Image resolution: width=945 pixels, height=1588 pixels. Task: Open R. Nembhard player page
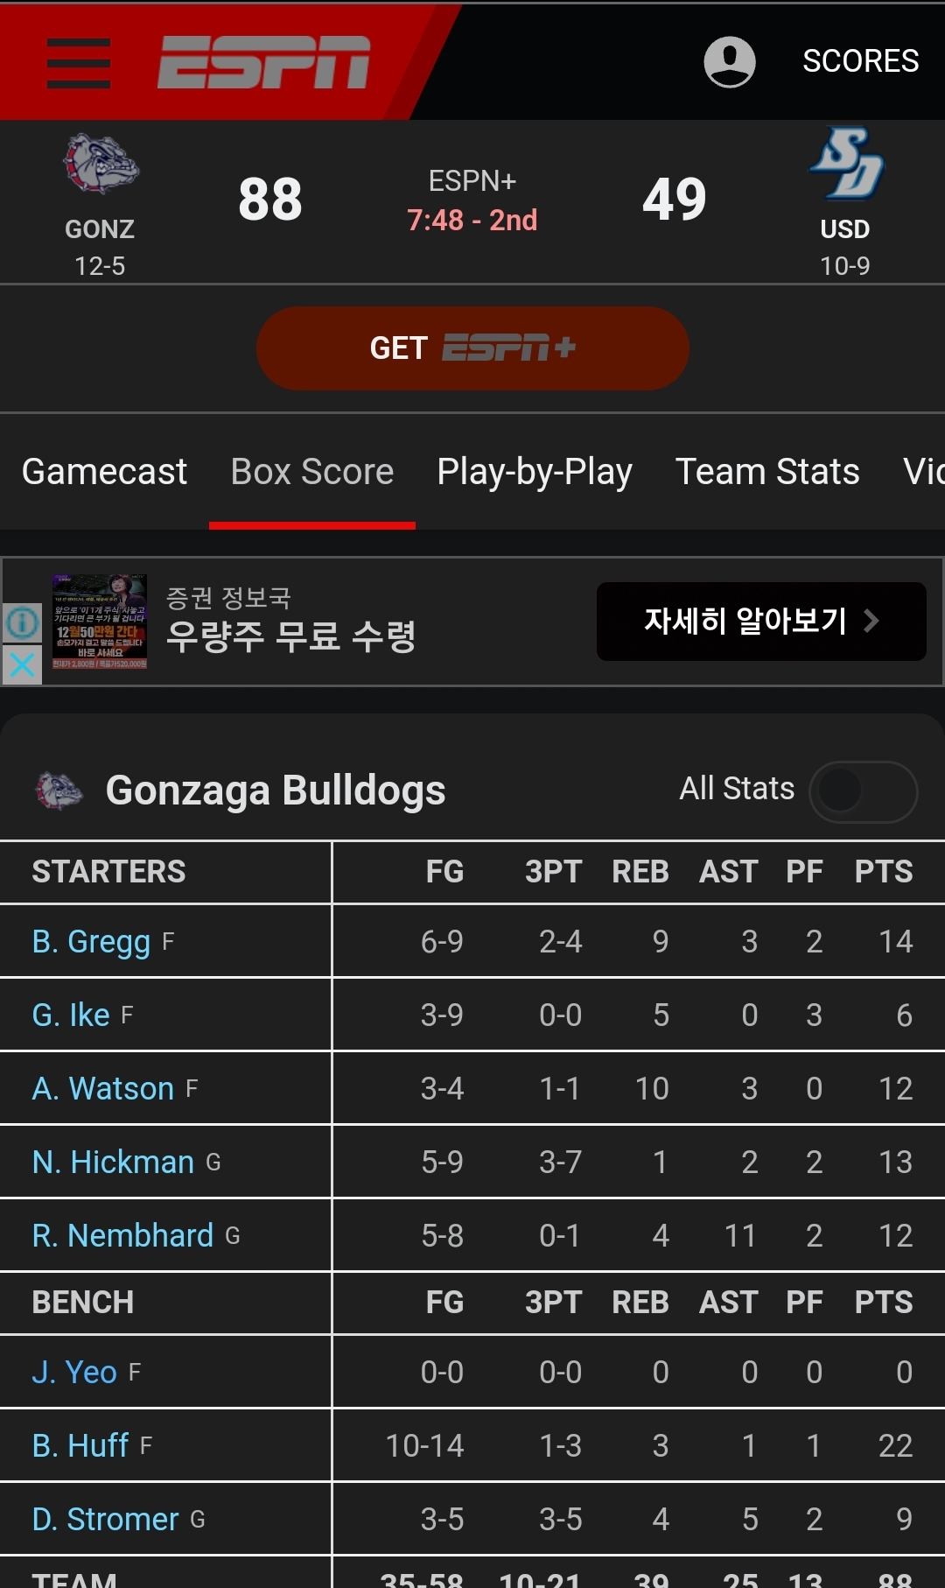tap(122, 1236)
